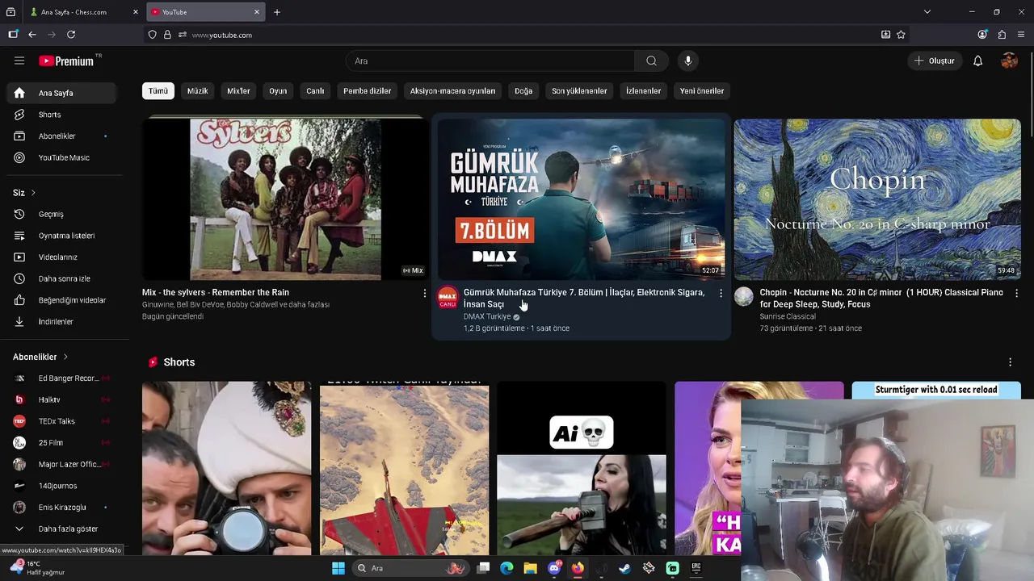The width and height of the screenshot is (1034, 581).
Task: Click the YouTube search input field
Action: (491, 61)
